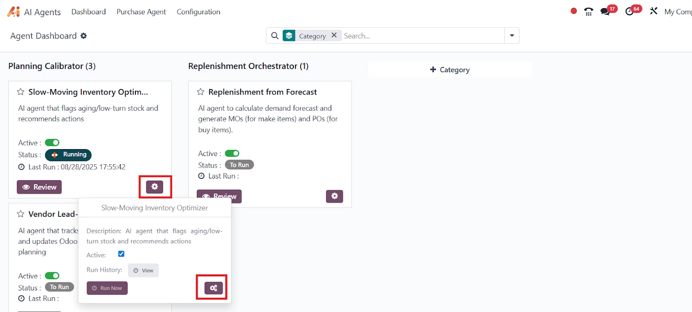Open the Configuration menu

point(198,12)
